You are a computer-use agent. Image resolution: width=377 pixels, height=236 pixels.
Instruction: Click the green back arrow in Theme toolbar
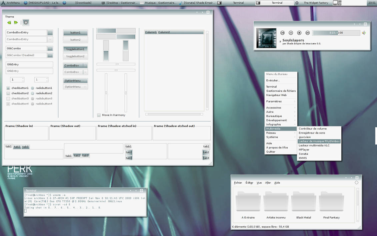pyautogui.click(x=9, y=23)
